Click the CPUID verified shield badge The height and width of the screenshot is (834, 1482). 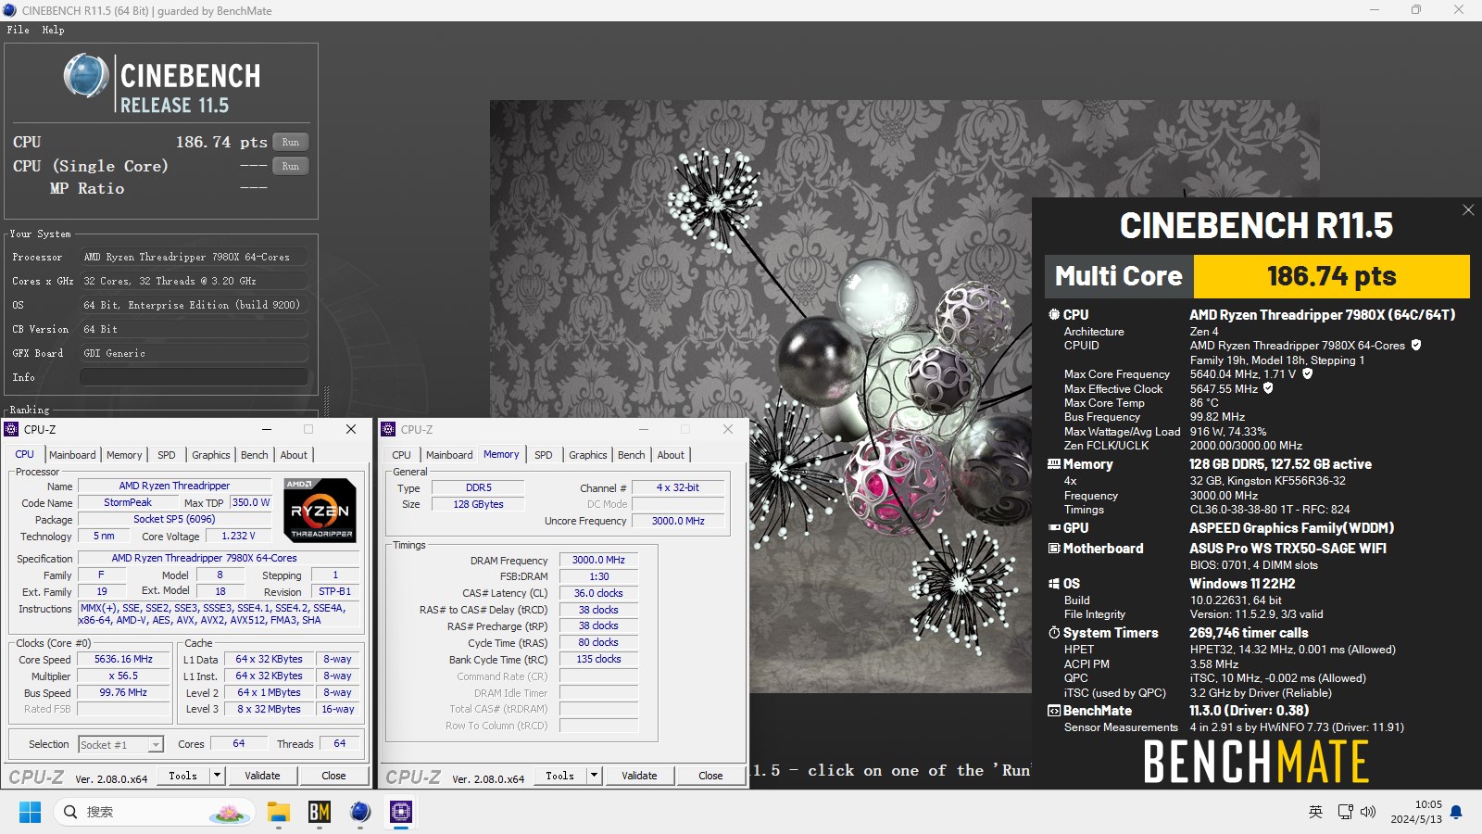pos(1415,346)
